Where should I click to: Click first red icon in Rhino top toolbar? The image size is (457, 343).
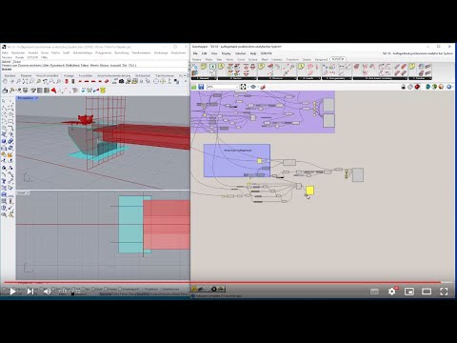coord(67,82)
